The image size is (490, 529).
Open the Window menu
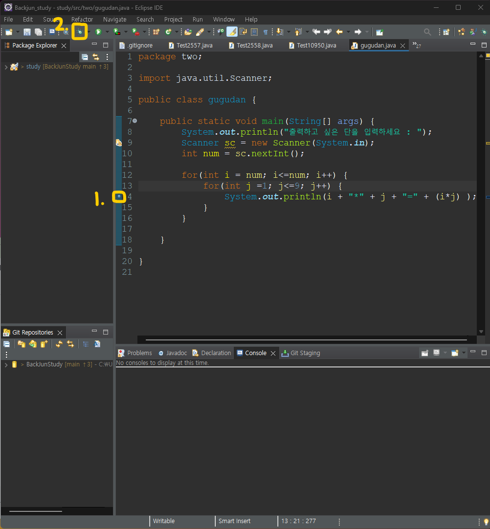tap(223, 19)
